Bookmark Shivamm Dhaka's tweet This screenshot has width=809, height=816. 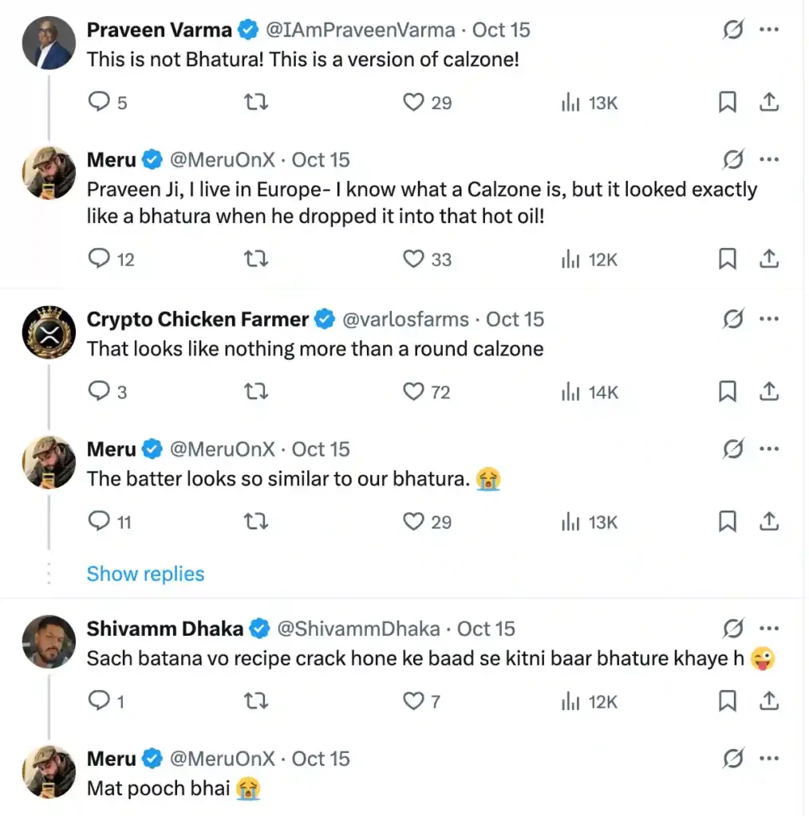tap(728, 700)
